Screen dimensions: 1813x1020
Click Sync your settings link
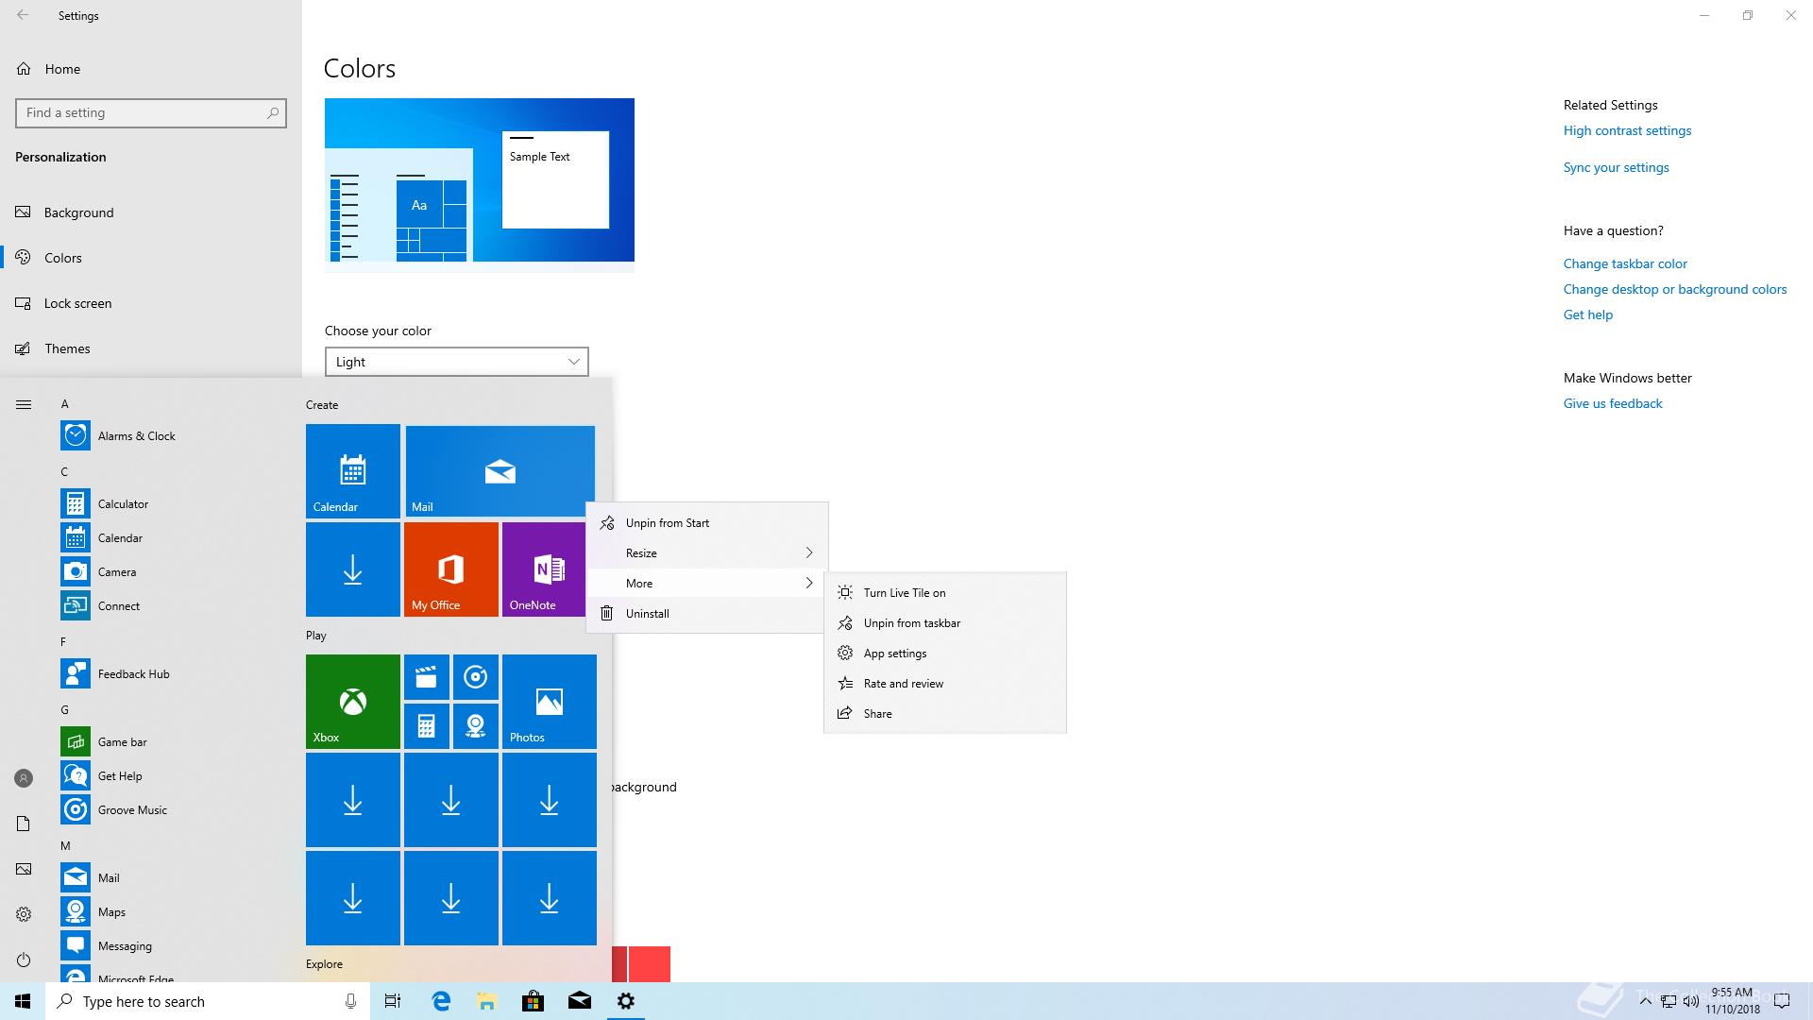tap(1616, 167)
